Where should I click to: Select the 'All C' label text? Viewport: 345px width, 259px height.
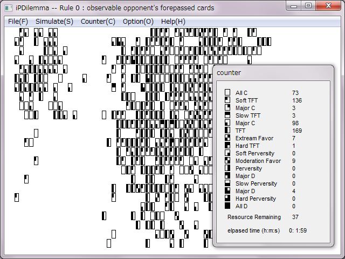coord(241,93)
